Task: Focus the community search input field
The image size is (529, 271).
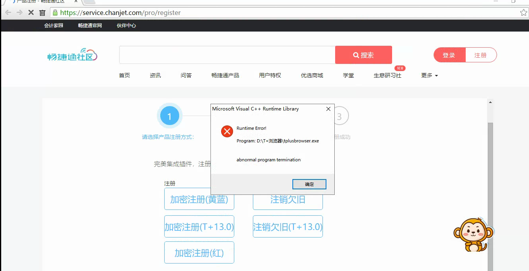Action: [227, 55]
